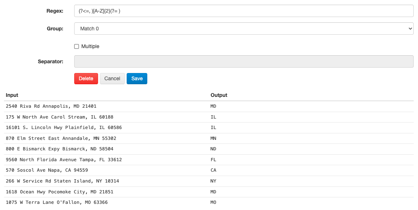This screenshot has height=210, width=418.
Task: Open the Group dropdown showing Match 0
Action: click(x=243, y=29)
